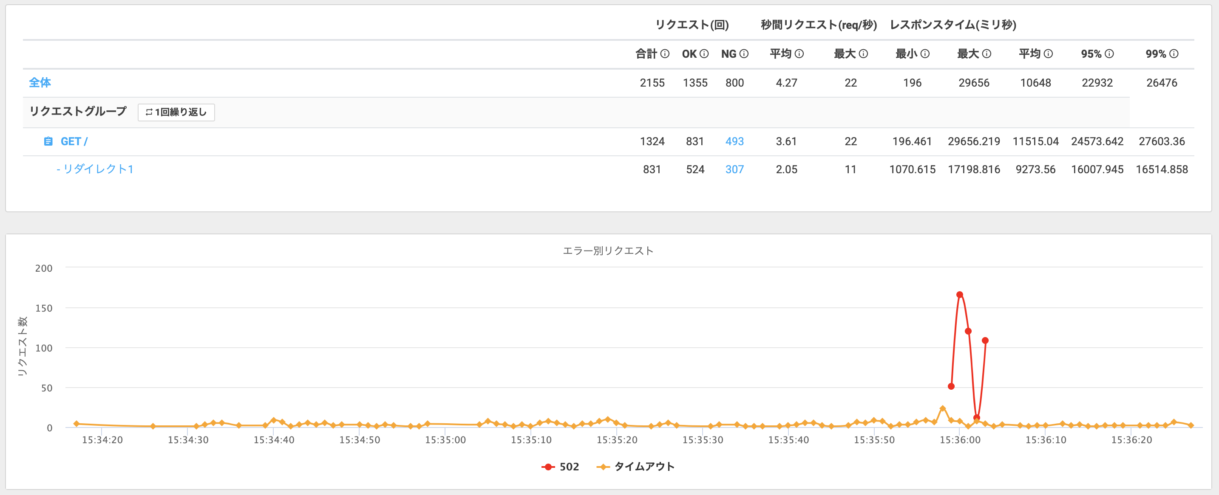1219x495 pixels.
Task: Toggle the 502 series in chart legend
Action: [569, 467]
